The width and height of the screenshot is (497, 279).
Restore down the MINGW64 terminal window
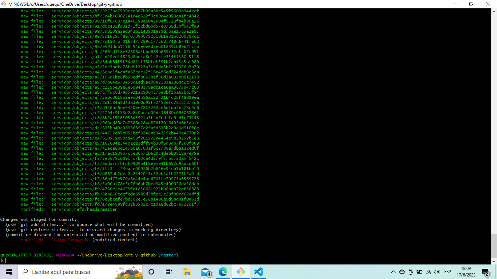[471, 4]
